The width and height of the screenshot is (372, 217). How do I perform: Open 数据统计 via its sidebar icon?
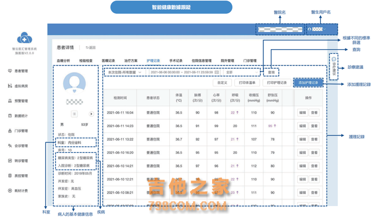10,116
